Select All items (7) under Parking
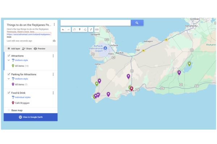This screenshot has height=144, width=217. [x=21, y=85]
